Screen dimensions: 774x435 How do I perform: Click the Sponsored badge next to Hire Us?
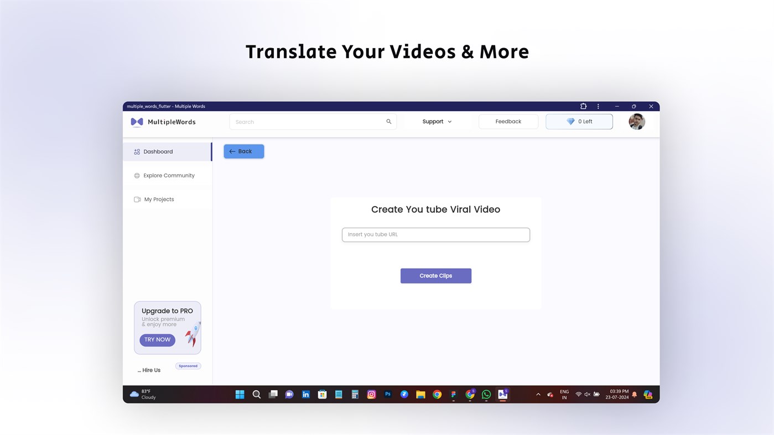tap(188, 365)
